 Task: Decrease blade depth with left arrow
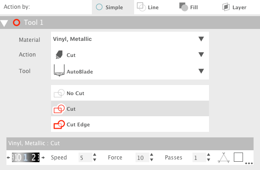pos(8,158)
